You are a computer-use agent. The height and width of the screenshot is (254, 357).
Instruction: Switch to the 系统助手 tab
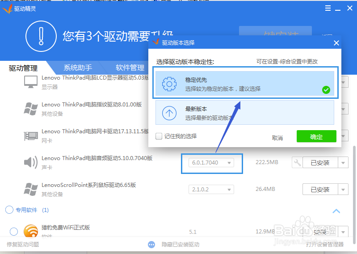[78, 68]
